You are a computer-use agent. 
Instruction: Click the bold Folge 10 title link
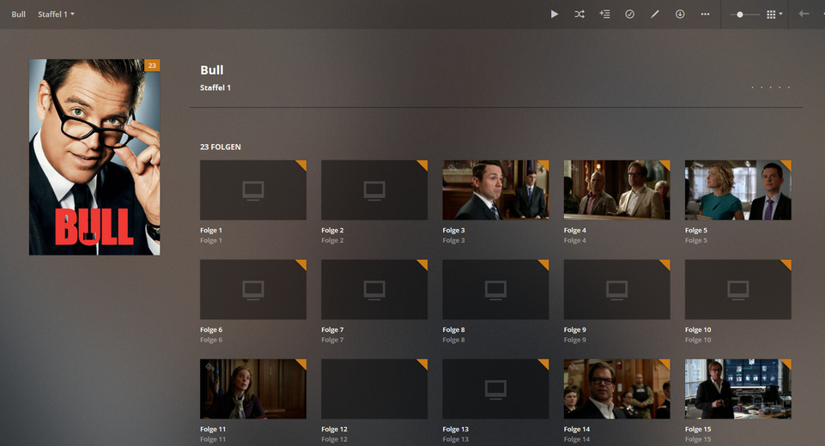tap(698, 329)
